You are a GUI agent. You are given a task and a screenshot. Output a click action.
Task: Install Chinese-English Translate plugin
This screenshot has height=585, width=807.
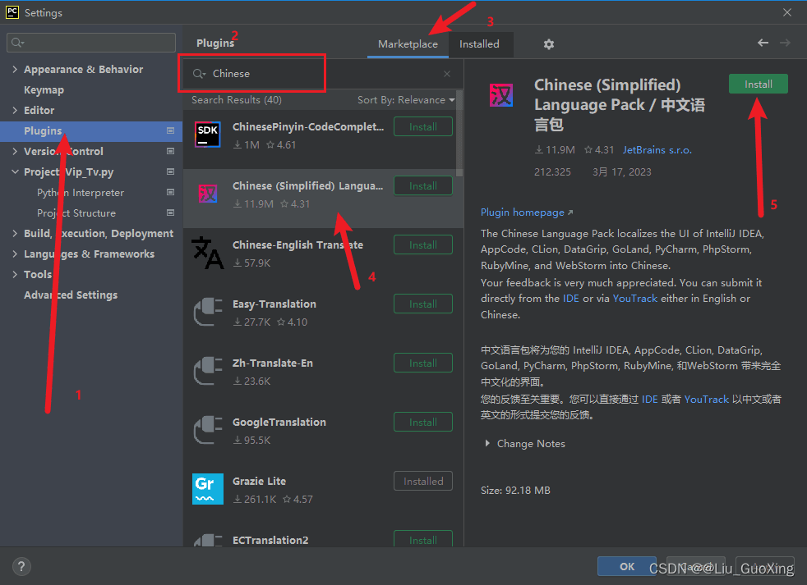click(x=423, y=245)
